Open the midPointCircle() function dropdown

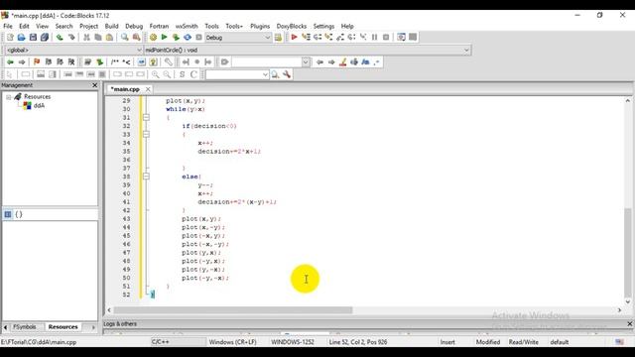(466, 51)
